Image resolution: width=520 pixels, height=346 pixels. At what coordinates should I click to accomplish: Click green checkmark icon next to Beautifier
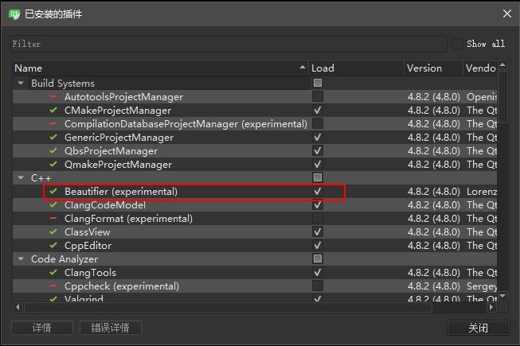(x=53, y=192)
